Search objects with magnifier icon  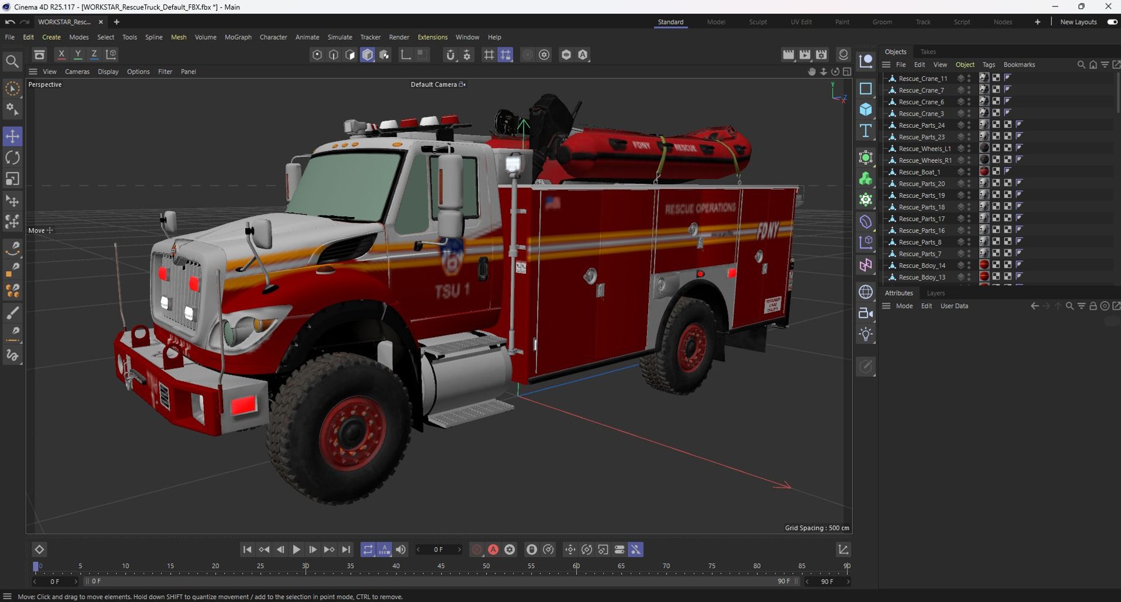pos(1081,65)
